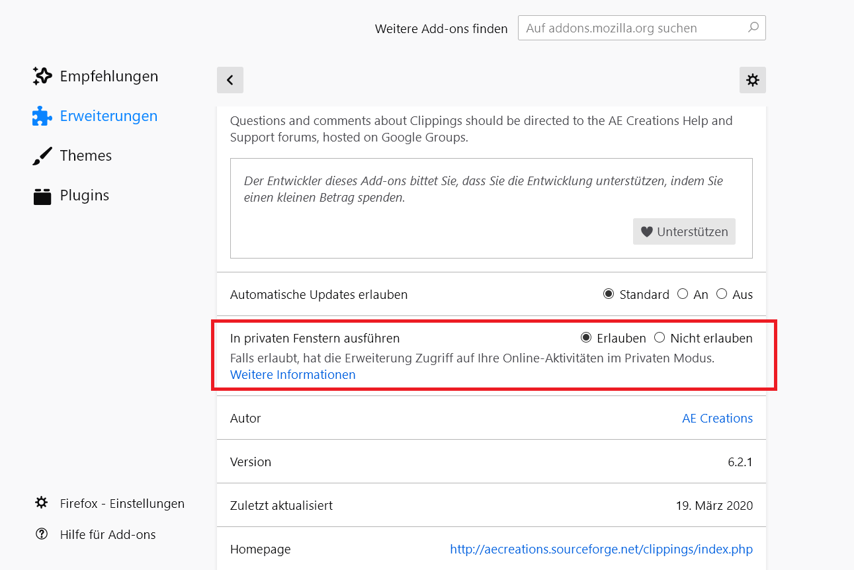Click the Themes brush icon
Screen dimensions: 854x570
pyautogui.click(x=42, y=156)
